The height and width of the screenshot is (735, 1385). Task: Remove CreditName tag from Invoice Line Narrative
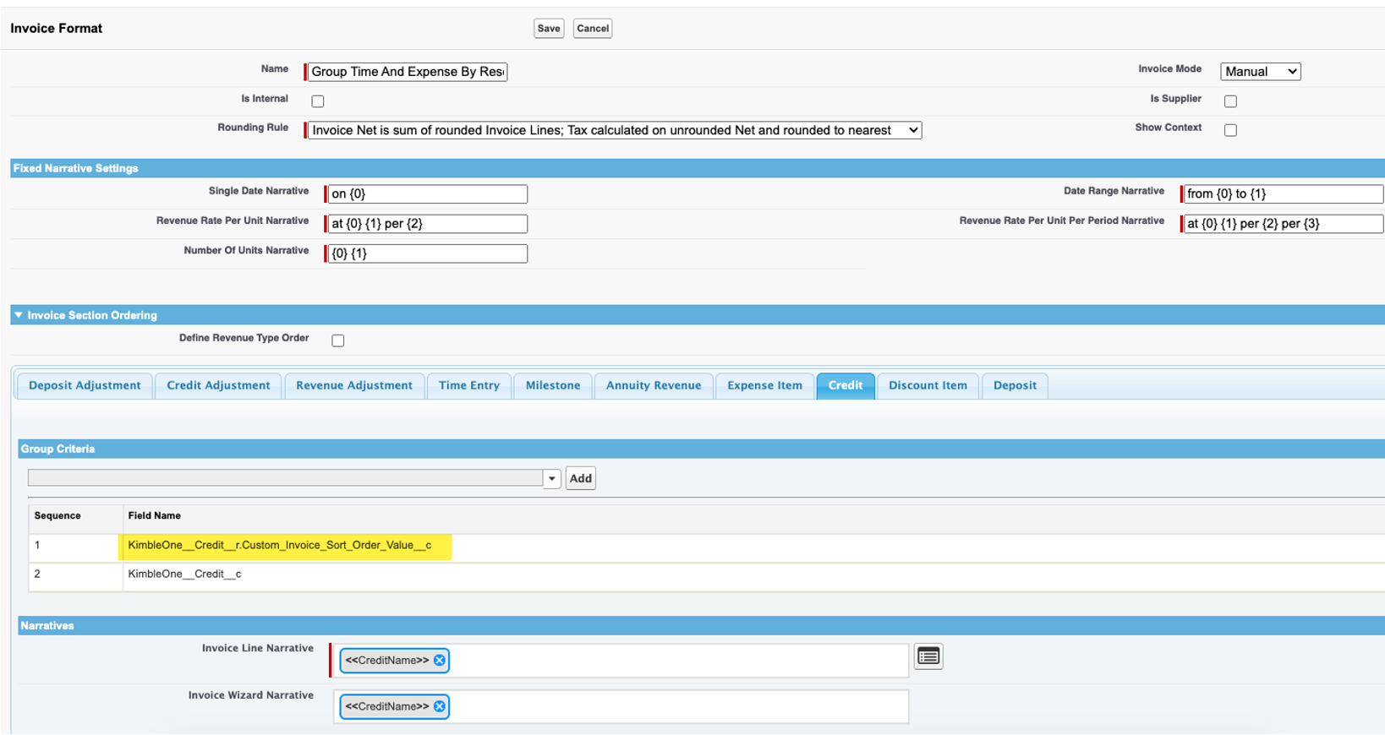440,661
